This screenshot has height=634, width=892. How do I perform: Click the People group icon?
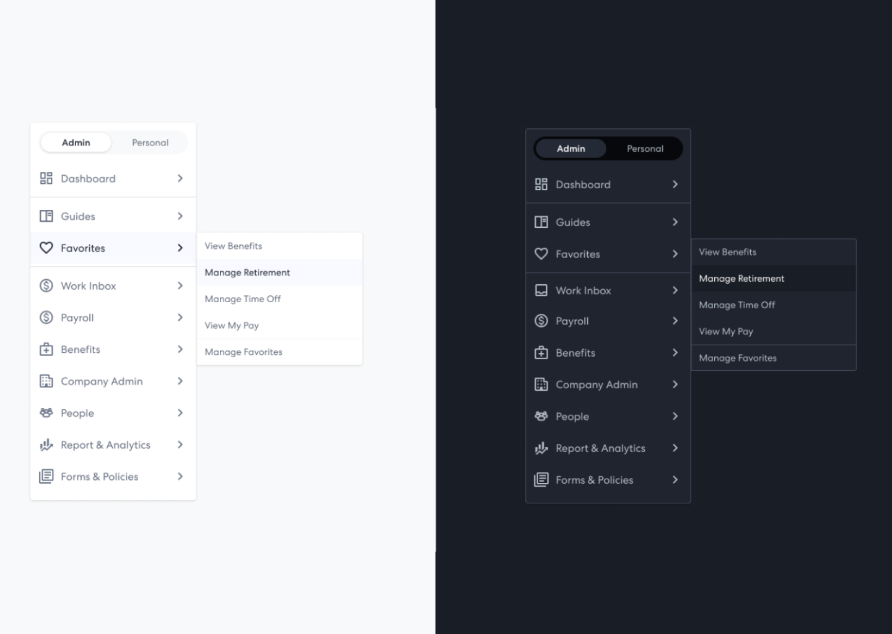[x=46, y=413]
